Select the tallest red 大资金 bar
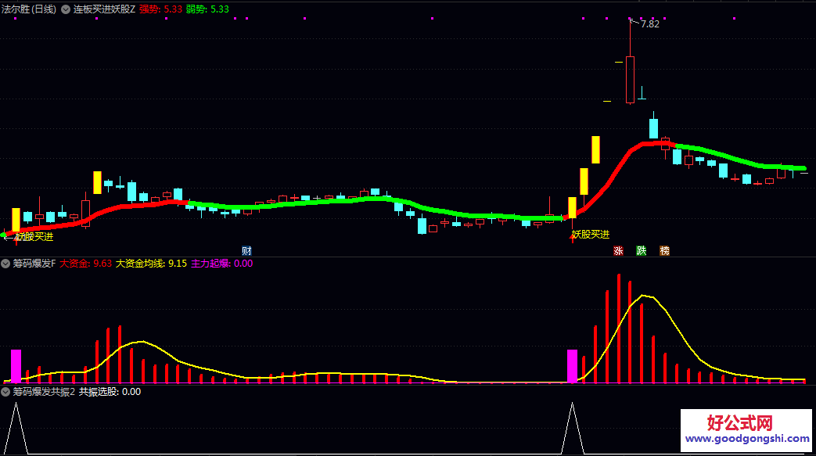816x456 pixels. click(x=618, y=329)
